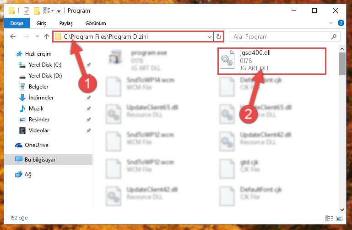Switch to details view icon in status bar
Viewport: 352px width, 230px height.
click(x=329, y=218)
